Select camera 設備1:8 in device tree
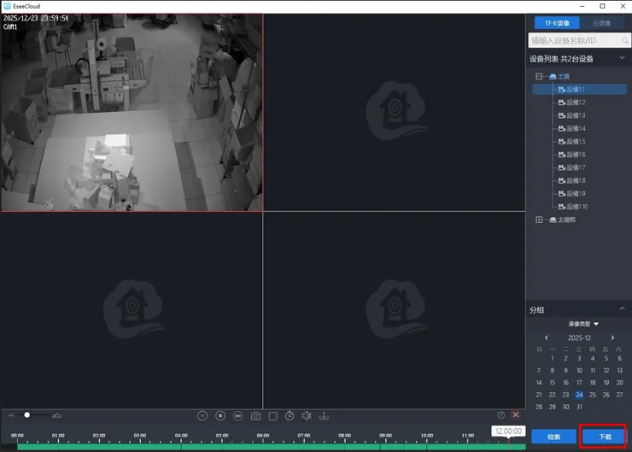632x452 pixels. [x=571, y=180]
